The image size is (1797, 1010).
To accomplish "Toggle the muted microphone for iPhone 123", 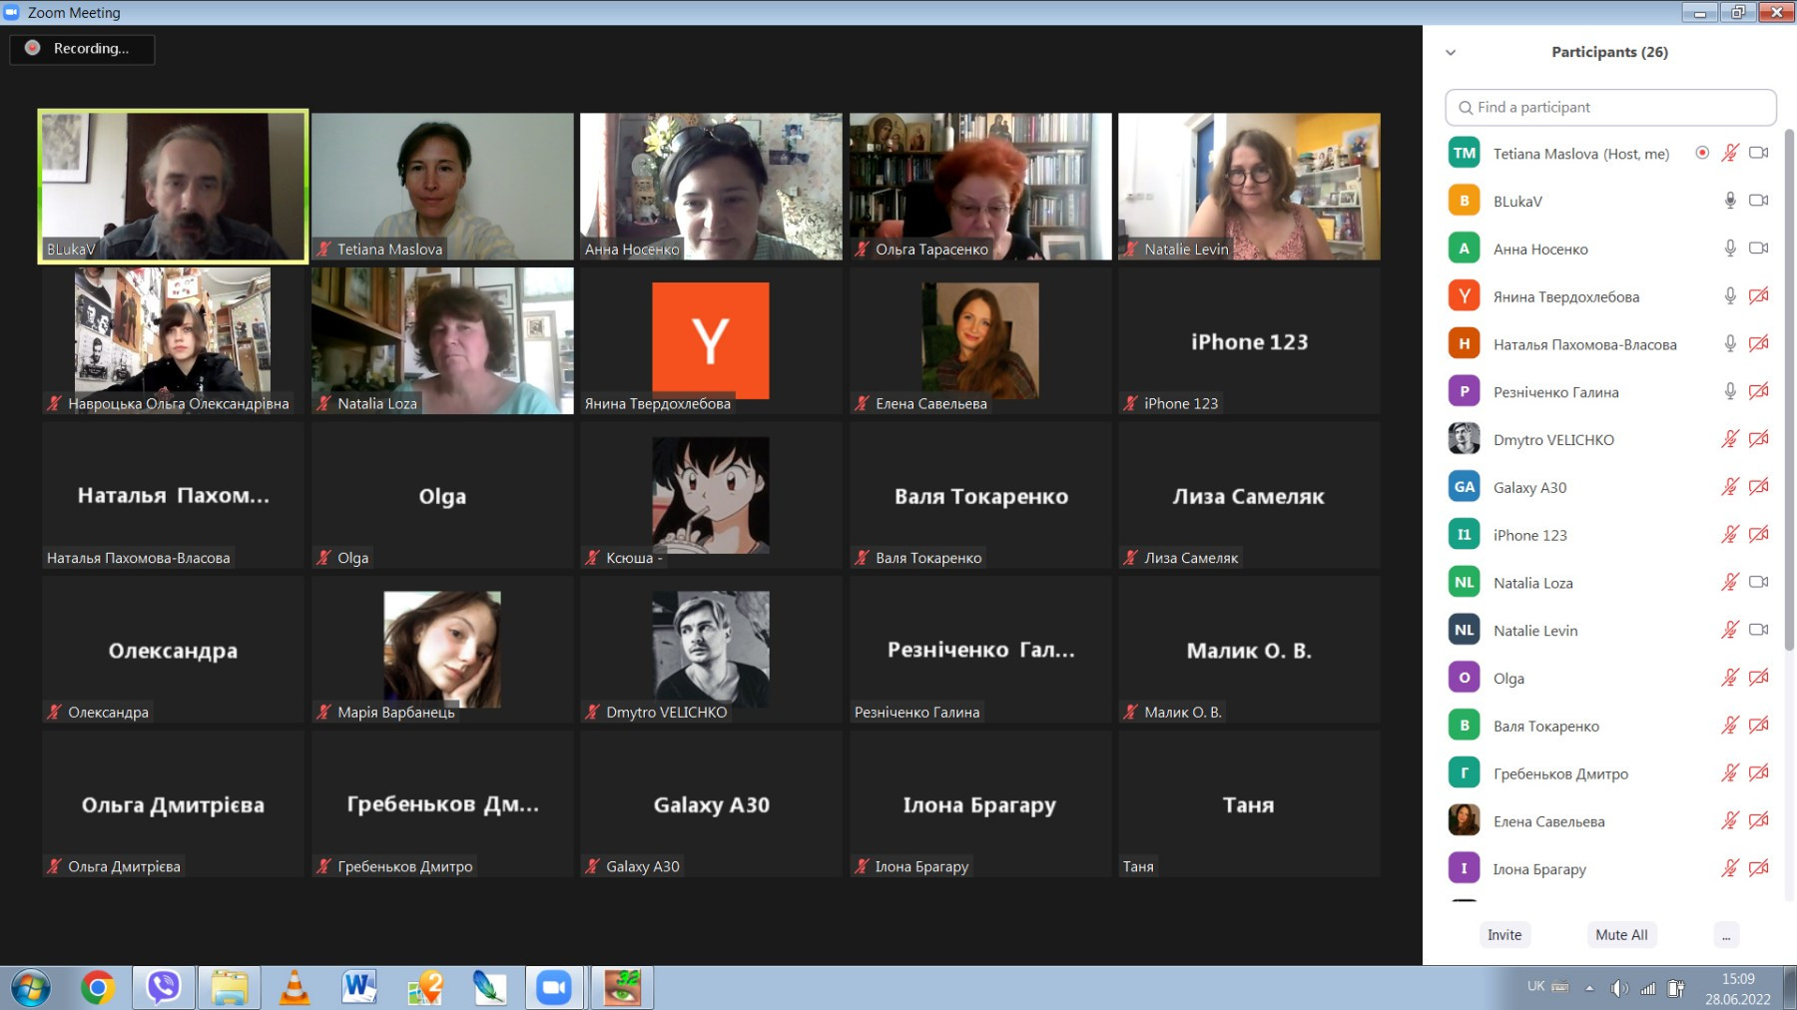I will coord(1730,534).
